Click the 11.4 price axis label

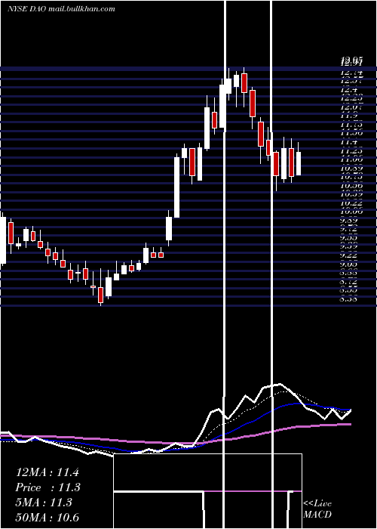coord(348,142)
